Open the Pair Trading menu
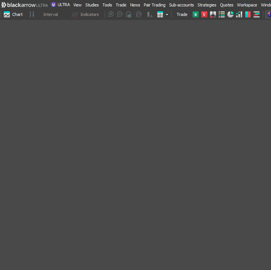Viewport: 271px width, 270px height. click(154, 5)
